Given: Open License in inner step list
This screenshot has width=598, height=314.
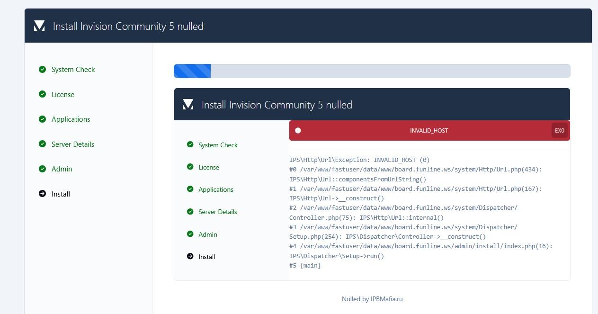Looking at the screenshot, I should tap(209, 167).
